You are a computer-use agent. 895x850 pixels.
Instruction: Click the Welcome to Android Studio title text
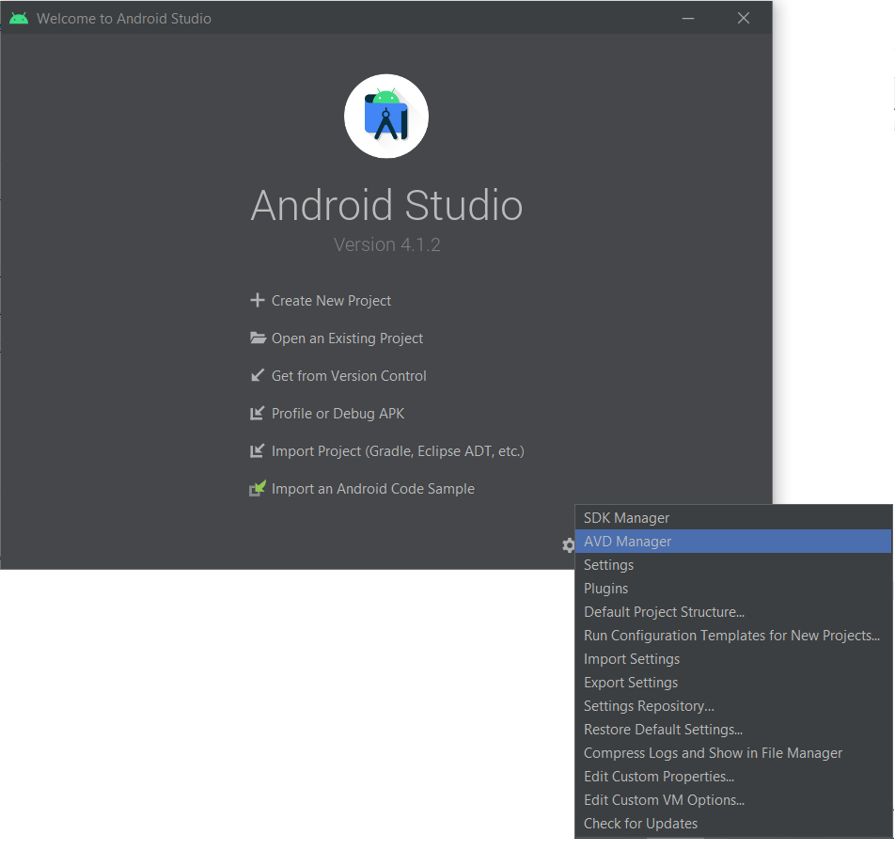click(124, 19)
